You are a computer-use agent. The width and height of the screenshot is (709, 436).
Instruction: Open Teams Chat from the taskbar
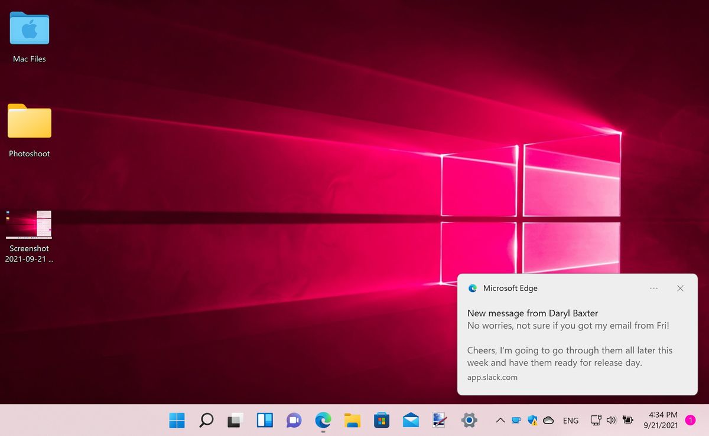pyautogui.click(x=293, y=421)
